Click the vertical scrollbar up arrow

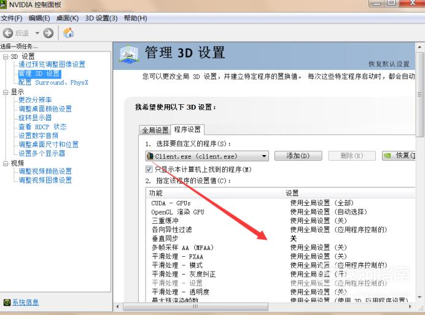click(419, 47)
